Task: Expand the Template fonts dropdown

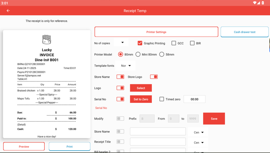Action: click(126, 66)
